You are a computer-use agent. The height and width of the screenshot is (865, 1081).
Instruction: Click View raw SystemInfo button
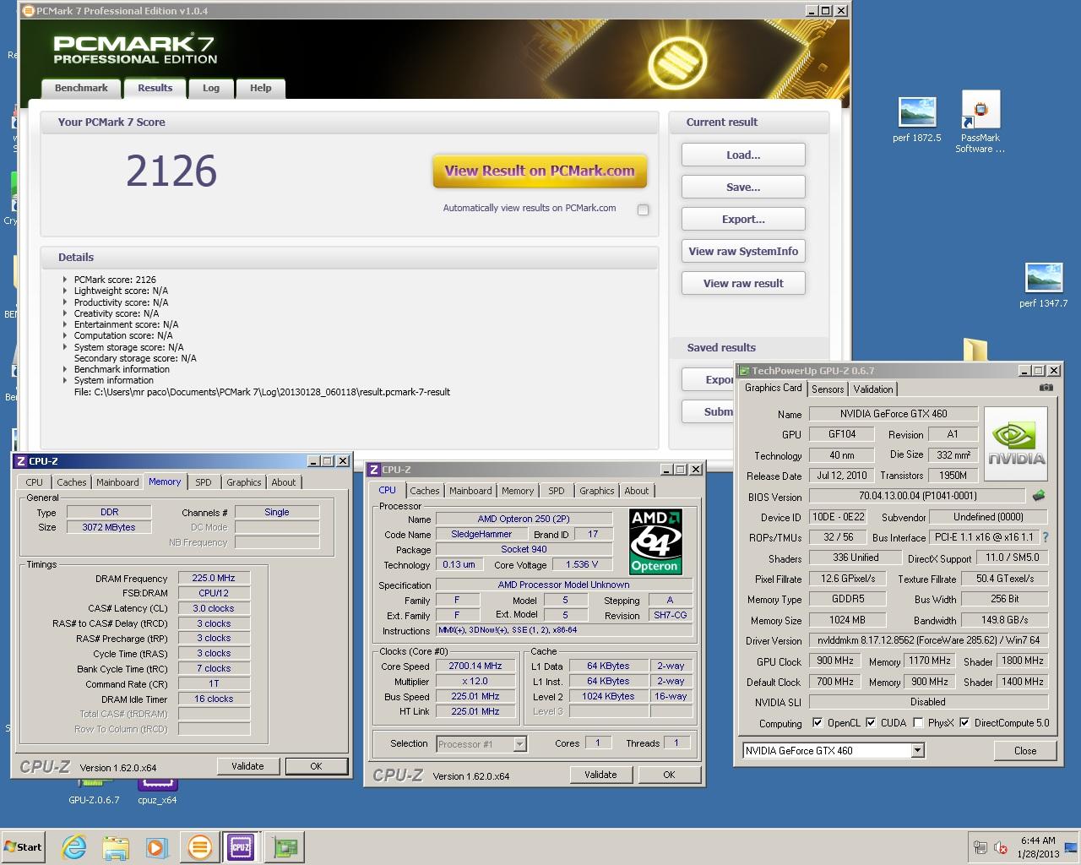[743, 252]
